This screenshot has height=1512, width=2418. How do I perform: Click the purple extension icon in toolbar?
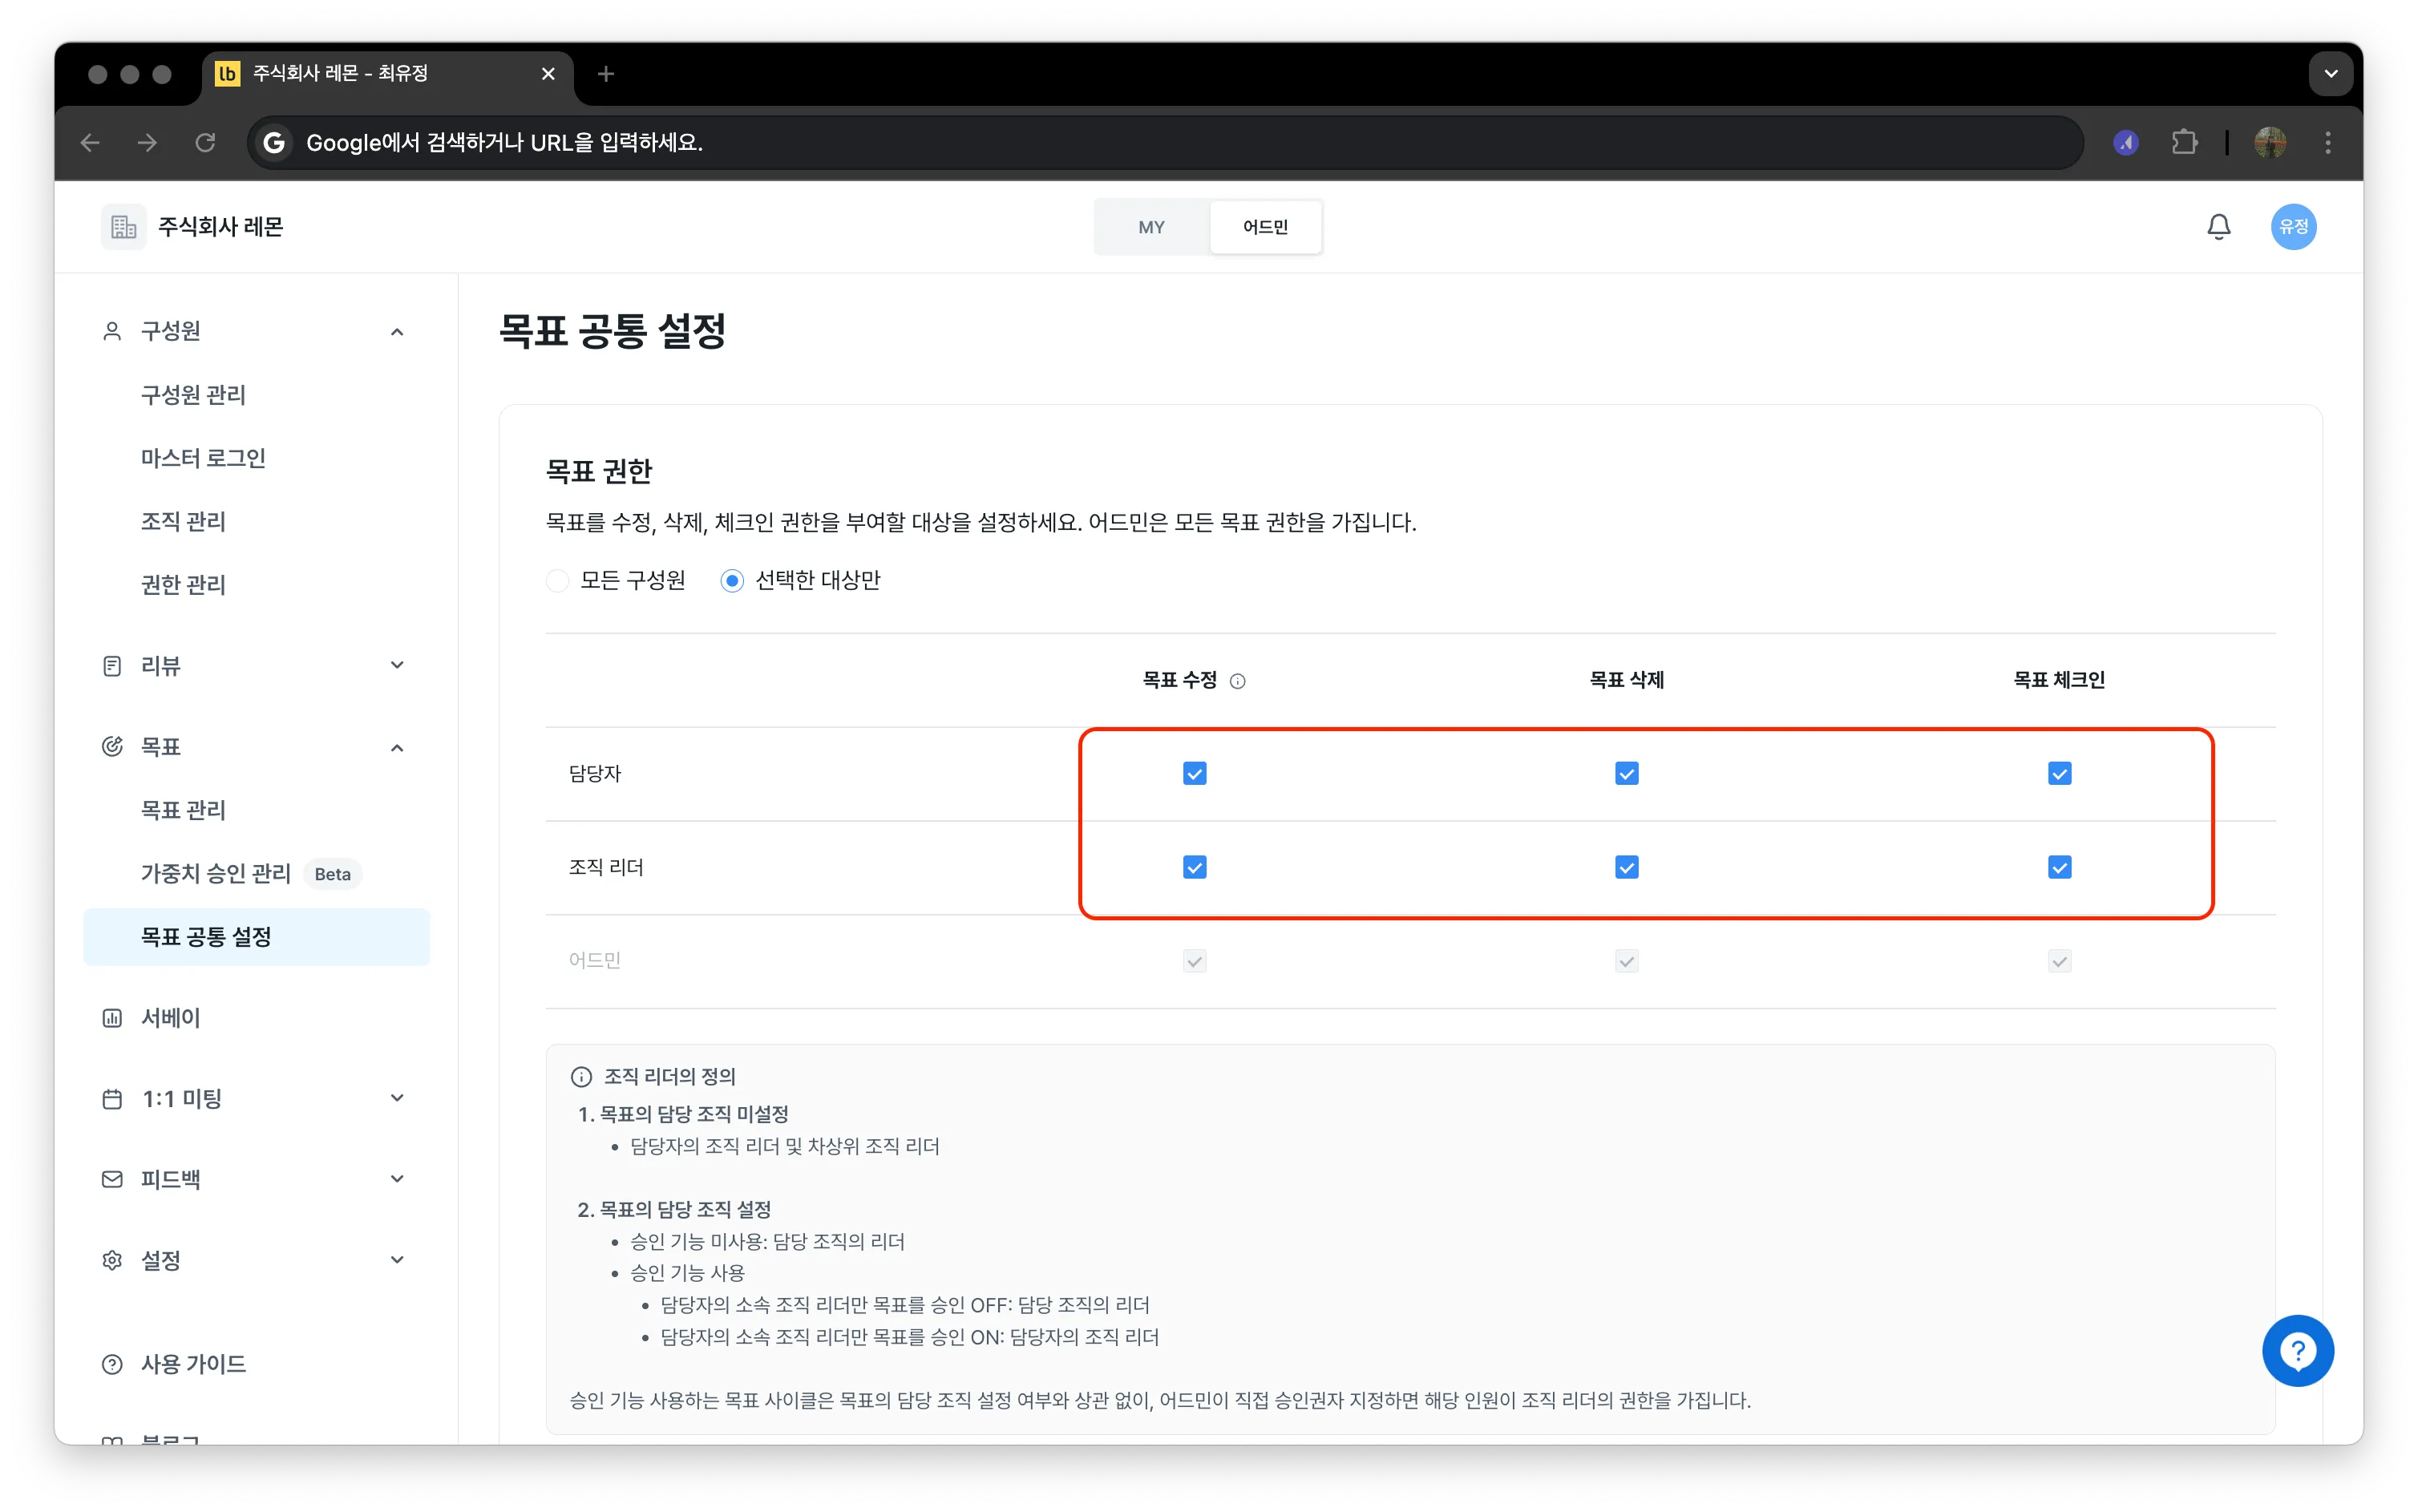coord(2126,142)
